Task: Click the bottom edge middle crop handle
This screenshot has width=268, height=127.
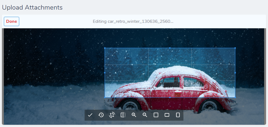Action: click(x=170, y=97)
